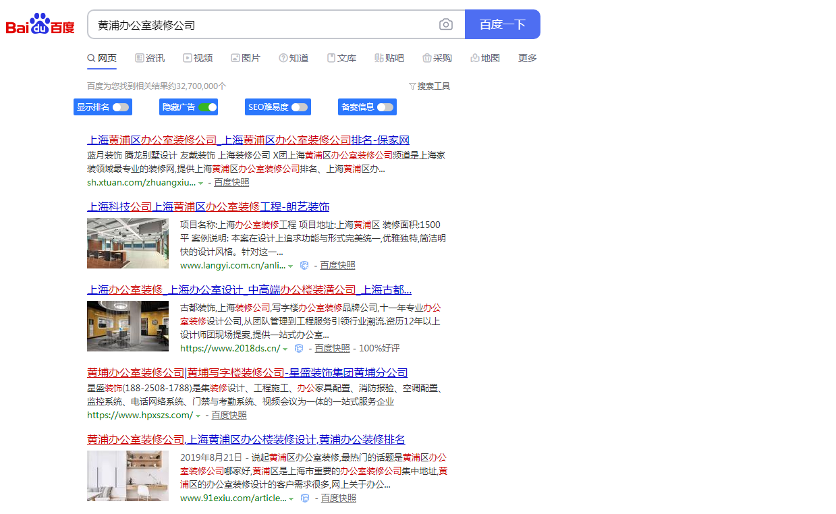
Task: Click the https://www.2018ds.cn/ URL
Action: tap(230, 349)
